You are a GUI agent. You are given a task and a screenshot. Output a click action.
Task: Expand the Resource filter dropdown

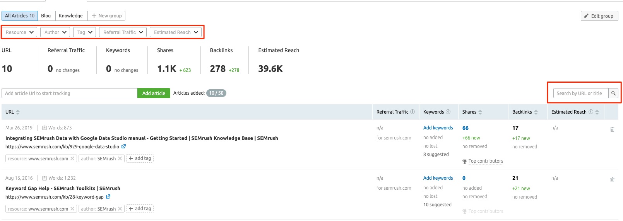pos(19,32)
